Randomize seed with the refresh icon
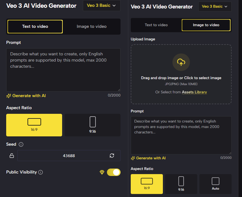 point(112,156)
